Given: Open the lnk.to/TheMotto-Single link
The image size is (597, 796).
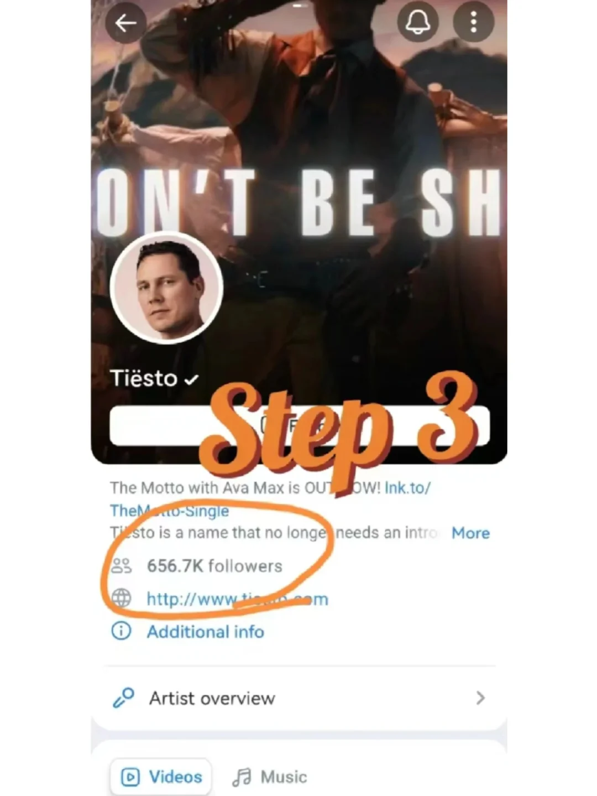Looking at the screenshot, I should pos(270,499).
